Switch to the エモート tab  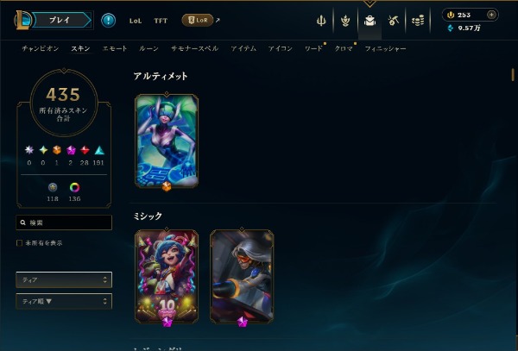[115, 48]
